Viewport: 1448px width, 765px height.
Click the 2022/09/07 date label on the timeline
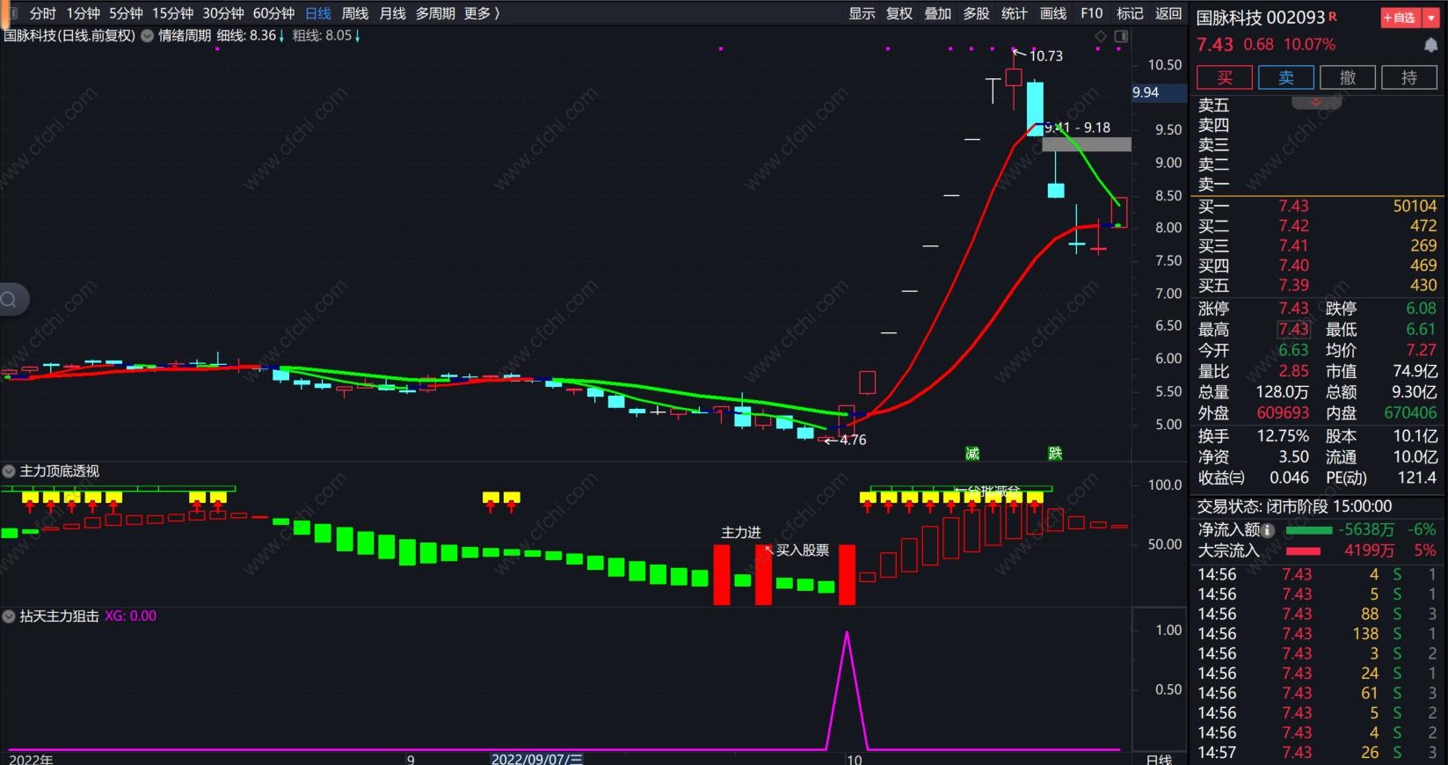click(536, 759)
